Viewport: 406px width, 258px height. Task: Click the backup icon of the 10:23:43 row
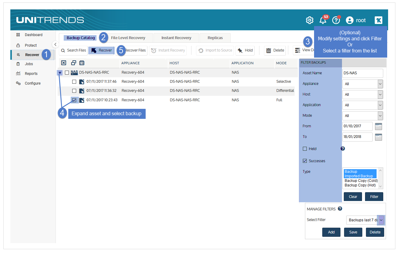pos(82,100)
